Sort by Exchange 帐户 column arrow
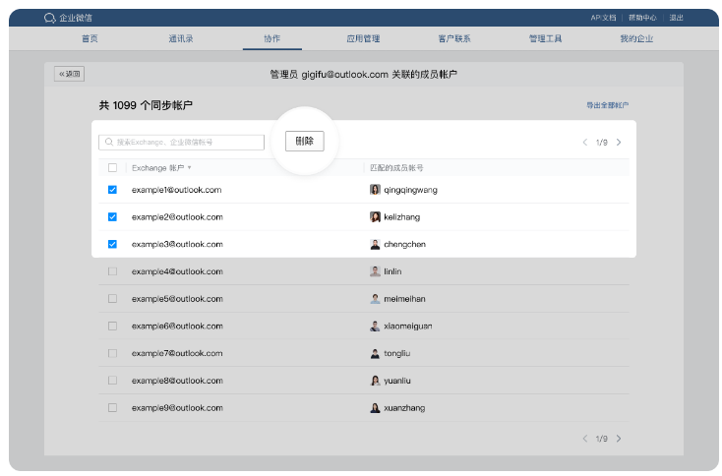 (x=189, y=168)
